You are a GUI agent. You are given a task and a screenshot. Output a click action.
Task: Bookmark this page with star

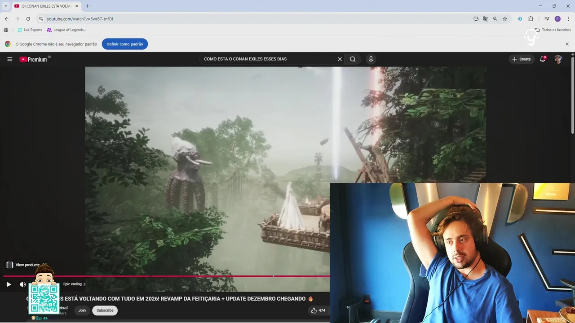tap(505, 19)
